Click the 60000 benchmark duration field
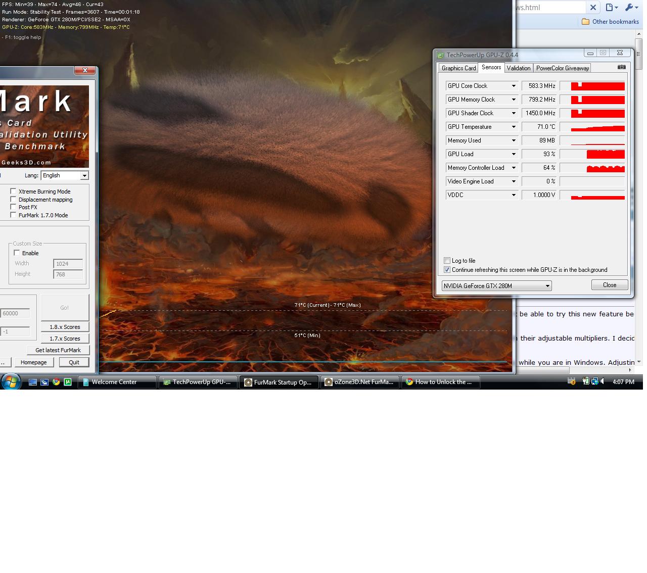Viewport: 647px width, 573px height. [x=15, y=313]
